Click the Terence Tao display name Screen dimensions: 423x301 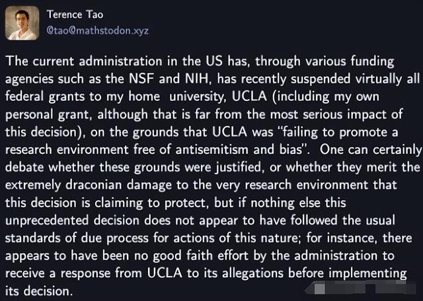[x=75, y=15]
